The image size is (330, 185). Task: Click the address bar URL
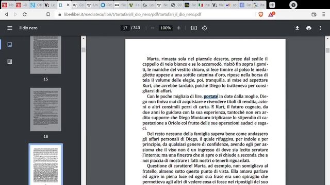pyautogui.click(x=133, y=14)
